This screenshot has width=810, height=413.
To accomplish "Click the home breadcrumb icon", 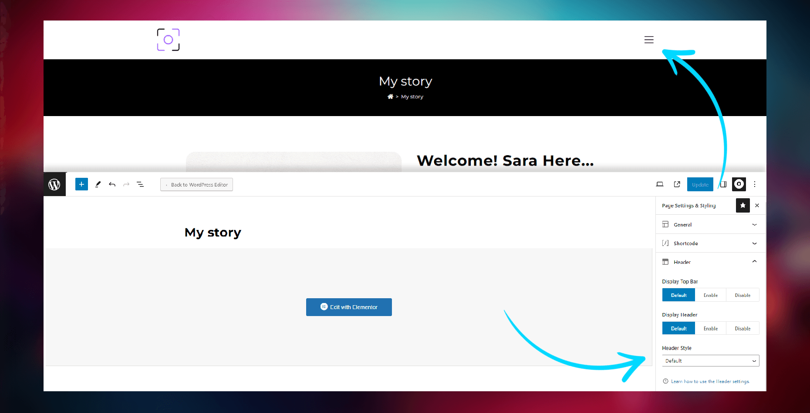I will click(390, 97).
